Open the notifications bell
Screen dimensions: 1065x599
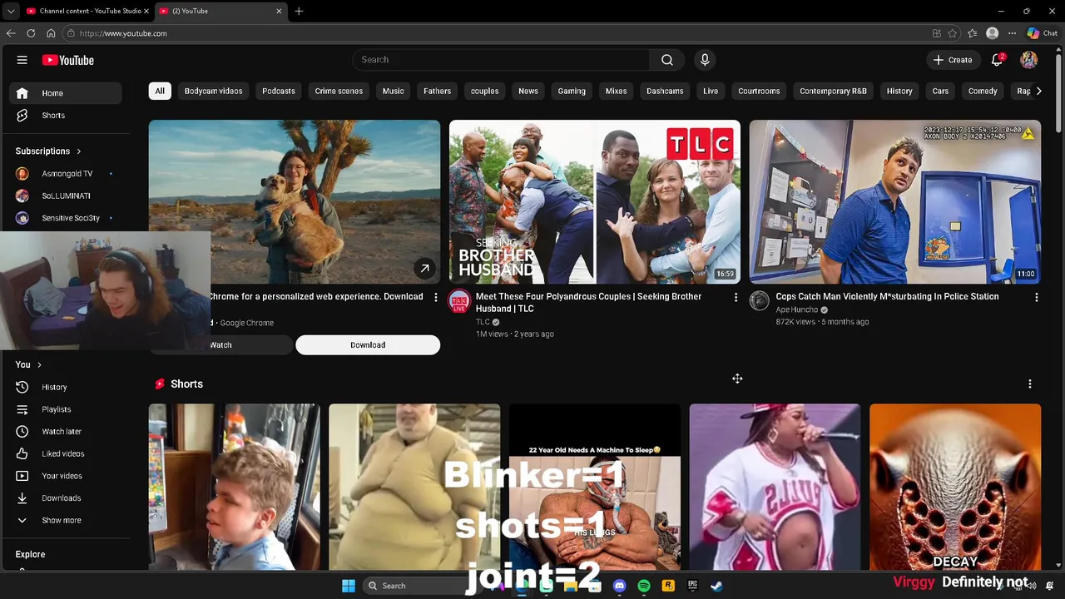pos(997,60)
